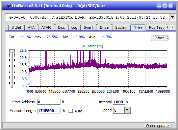
Task: Select the ATAPI tab
Action: [x=46, y=27]
